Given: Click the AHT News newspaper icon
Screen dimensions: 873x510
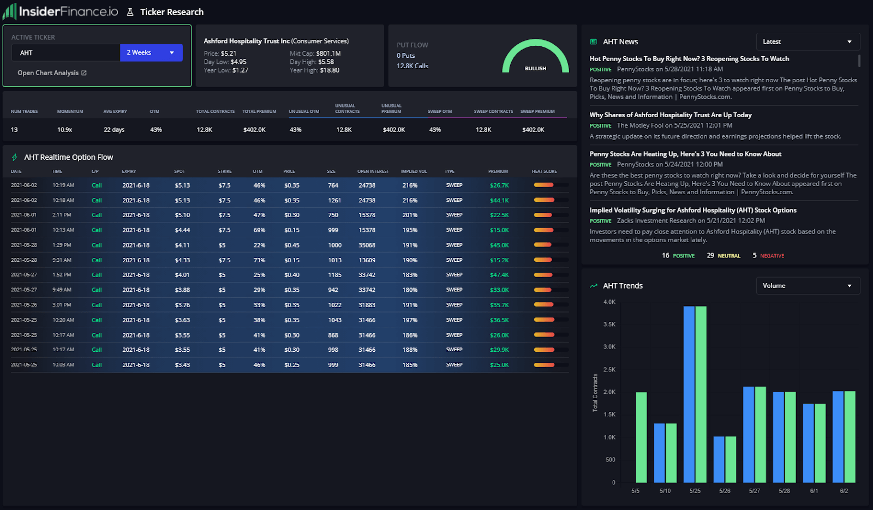Looking at the screenshot, I should 594,41.
